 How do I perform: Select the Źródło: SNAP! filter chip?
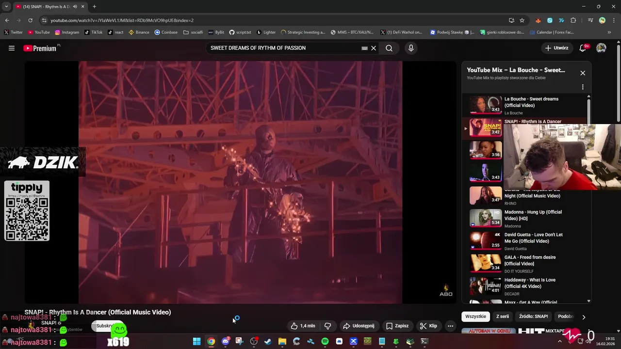click(x=533, y=317)
